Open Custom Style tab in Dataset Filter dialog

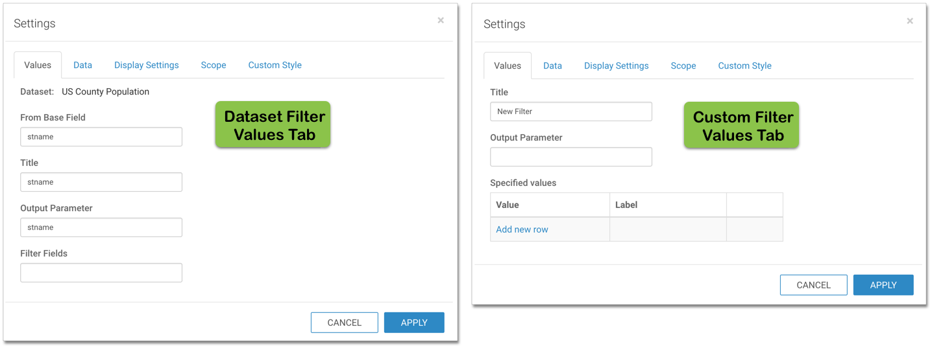coord(275,65)
